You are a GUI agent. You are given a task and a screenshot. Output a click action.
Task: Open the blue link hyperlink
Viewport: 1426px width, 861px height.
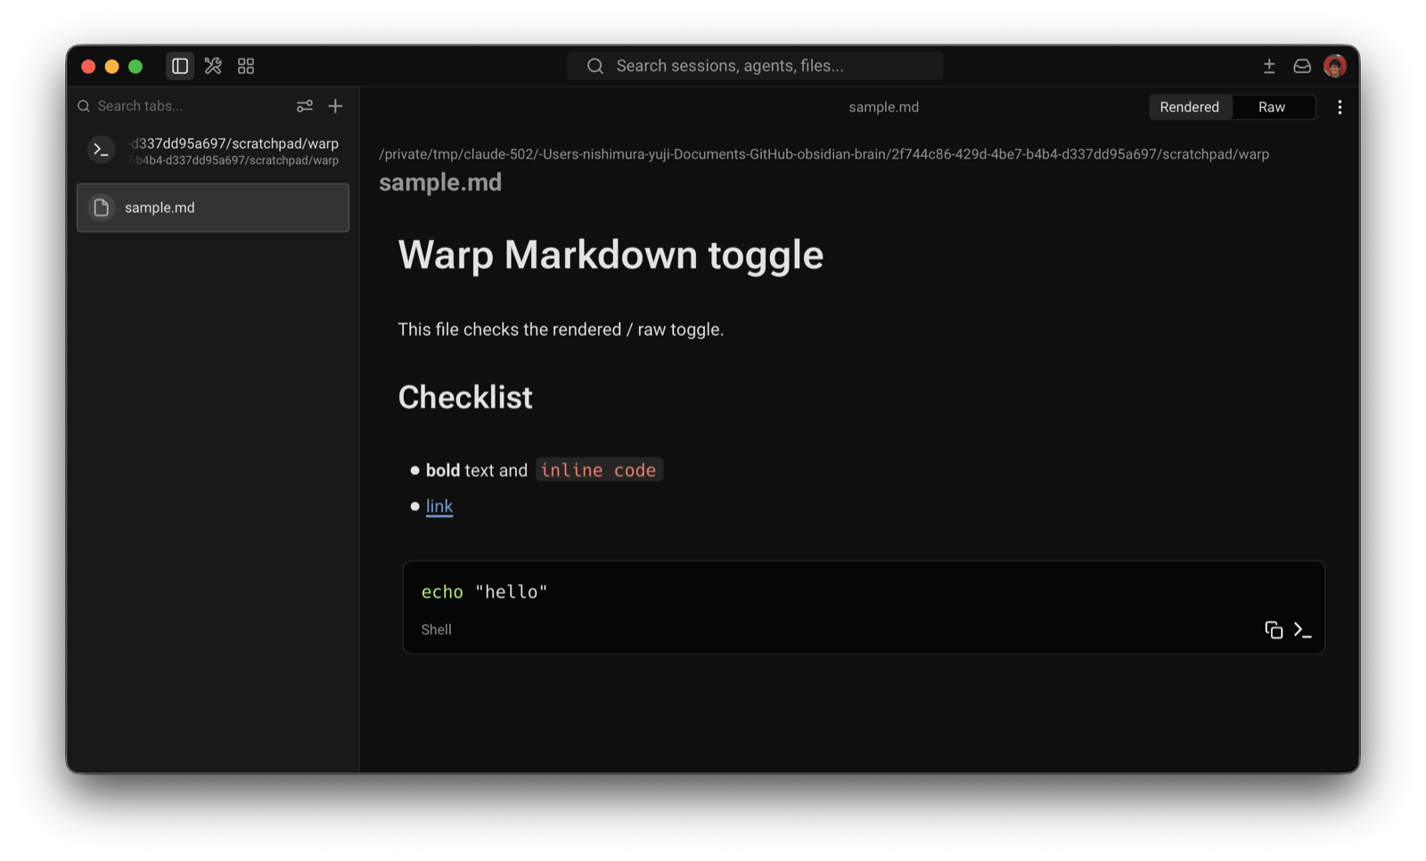(x=439, y=506)
